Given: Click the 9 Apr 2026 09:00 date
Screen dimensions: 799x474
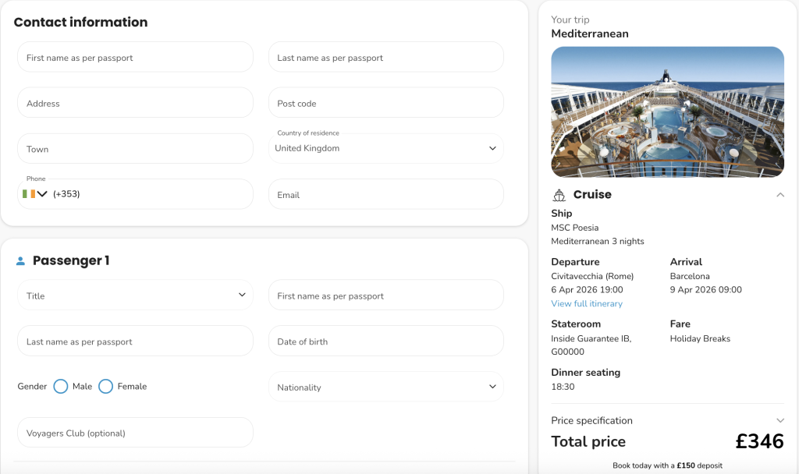Looking at the screenshot, I should click(x=705, y=290).
